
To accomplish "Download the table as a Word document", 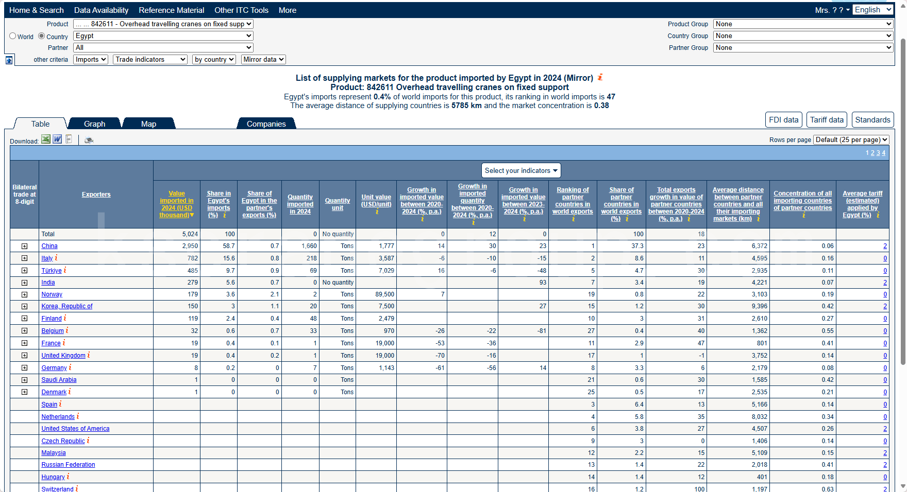I will click(x=57, y=139).
